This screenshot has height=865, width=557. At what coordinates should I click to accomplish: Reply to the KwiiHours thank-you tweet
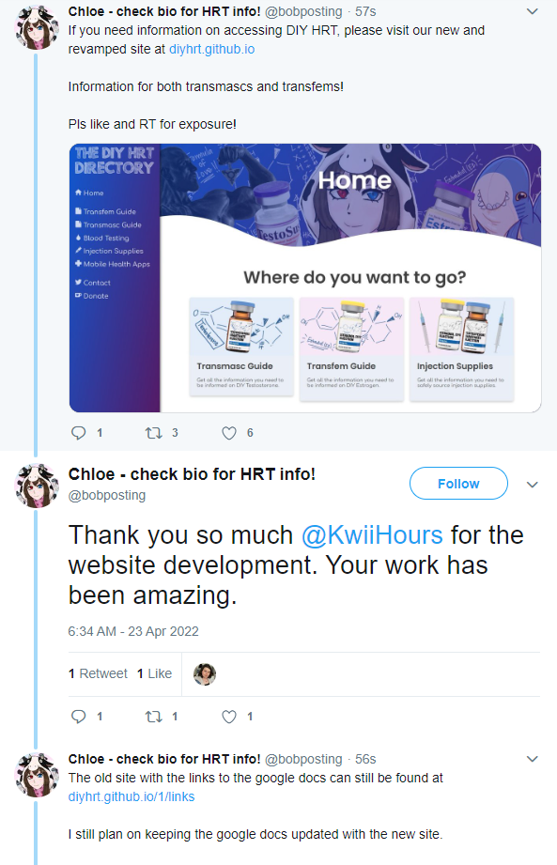(x=79, y=717)
